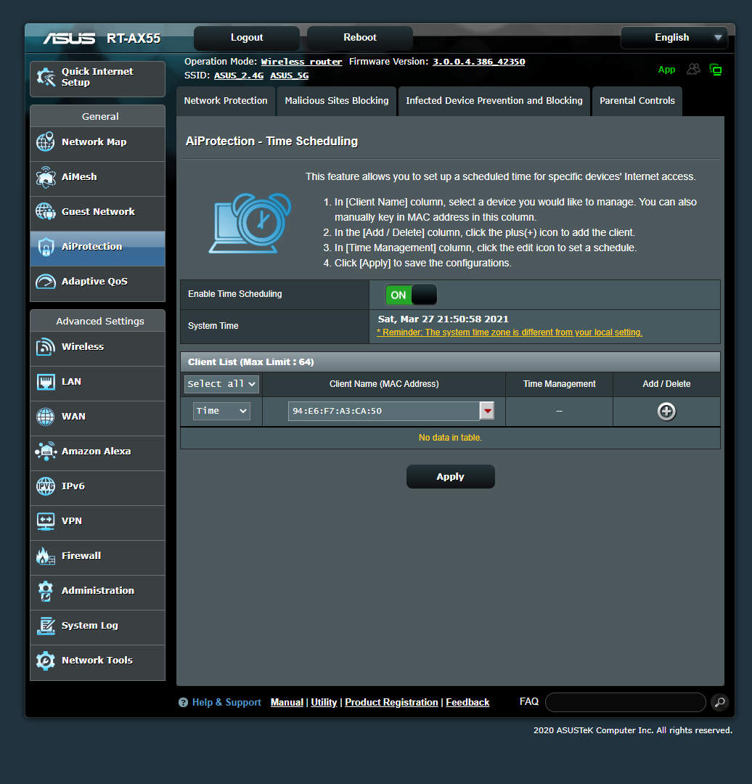Click the Time Management column header
The image size is (752, 784).
click(559, 384)
